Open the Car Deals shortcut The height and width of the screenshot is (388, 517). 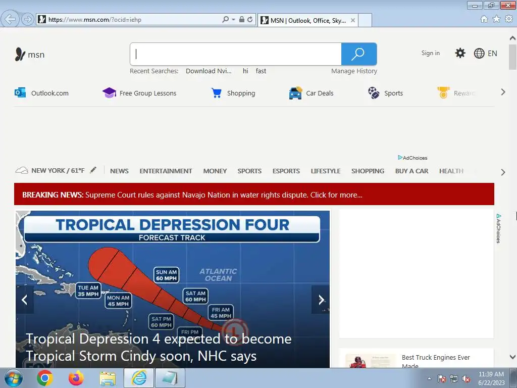[x=311, y=93]
